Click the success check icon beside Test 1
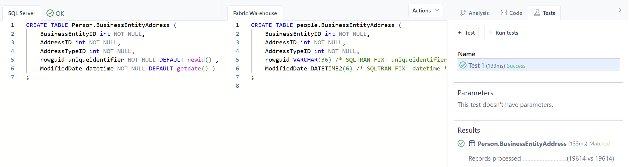 [463, 65]
